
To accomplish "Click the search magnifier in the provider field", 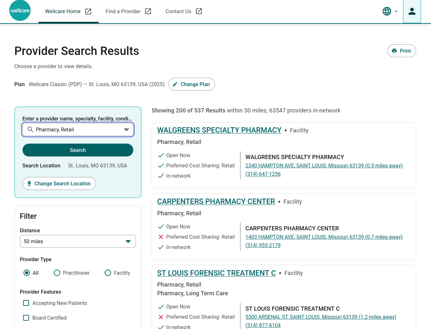I will [x=31, y=129].
